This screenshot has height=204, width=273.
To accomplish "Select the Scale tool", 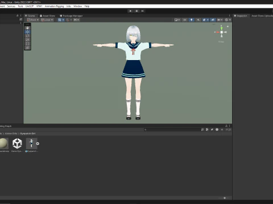I will tap(27, 40).
